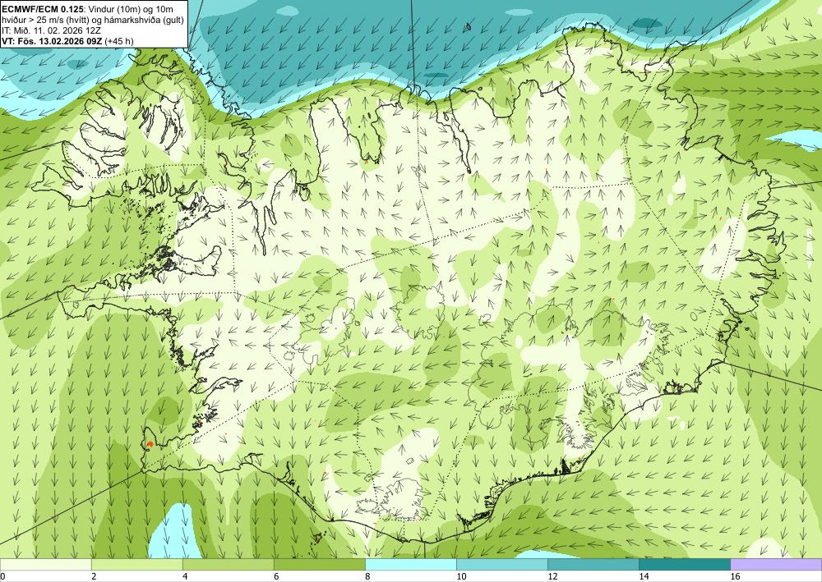
Task: Click the 14–16 m/s dark teal legend swatch
Action: (x=685, y=564)
